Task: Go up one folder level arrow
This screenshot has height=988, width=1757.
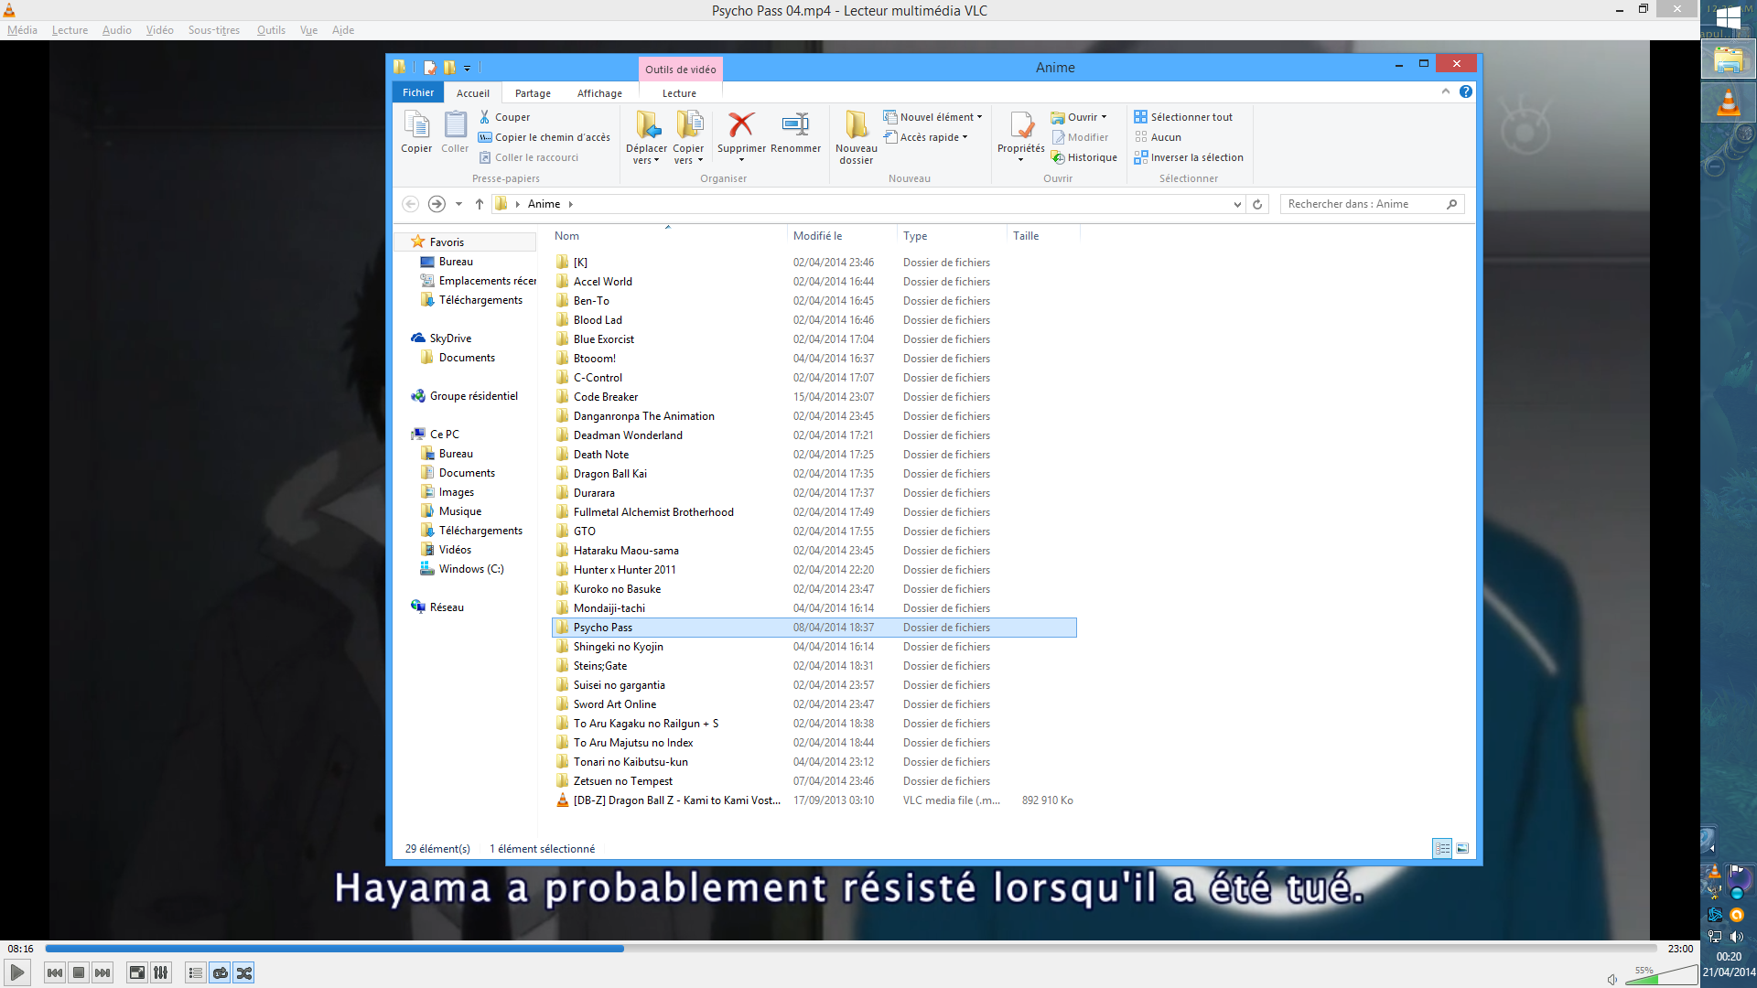Action: coord(480,204)
